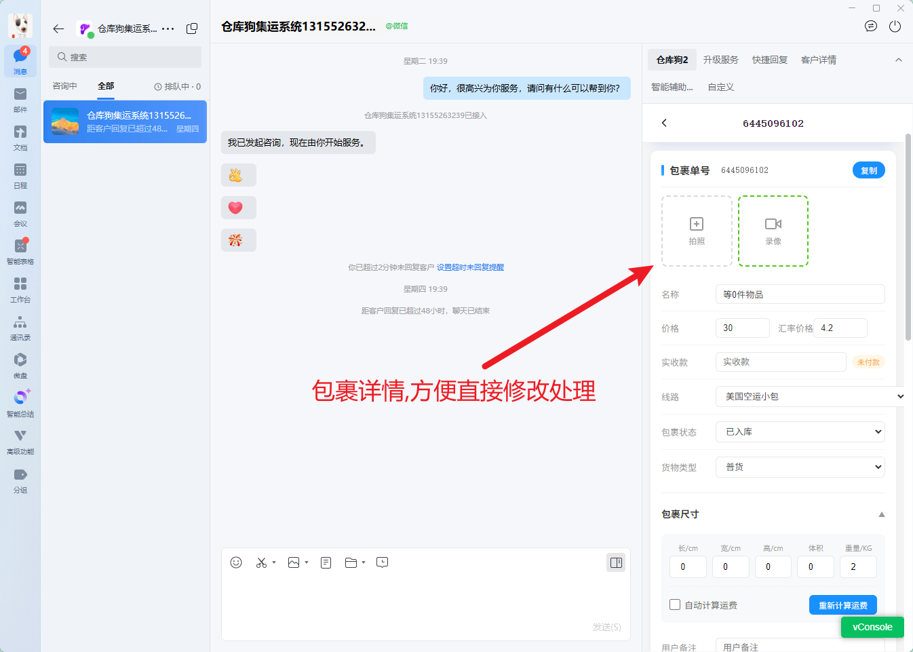The height and width of the screenshot is (652, 913).
Task: Collapse the right panel tabs chevron
Action: pos(899,60)
